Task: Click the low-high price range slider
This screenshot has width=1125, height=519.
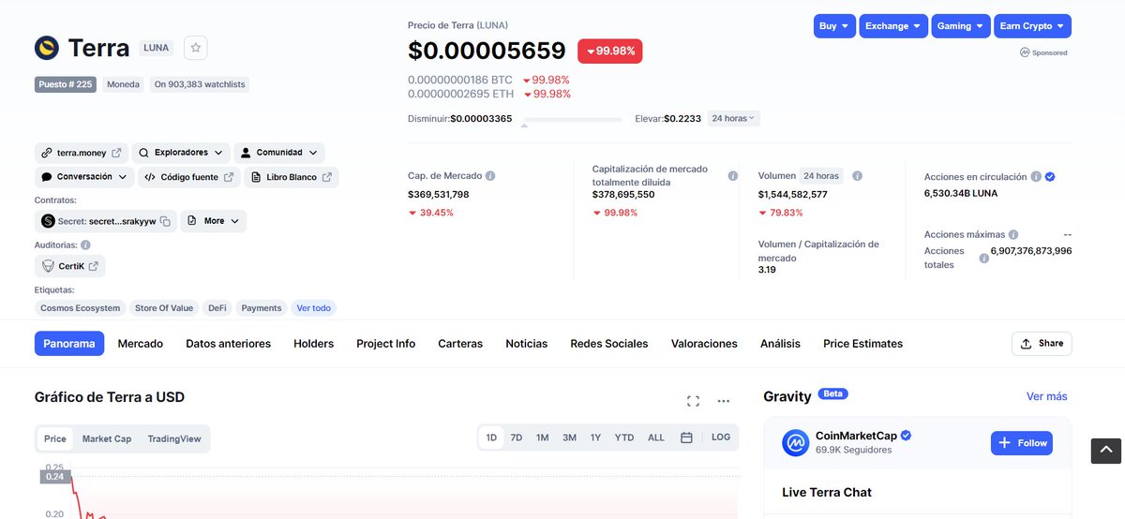Action: (x=572, y=120)
